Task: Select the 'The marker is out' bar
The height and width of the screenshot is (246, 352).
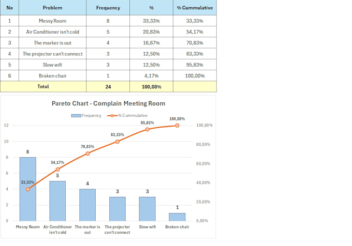Action: coord(87,205)
